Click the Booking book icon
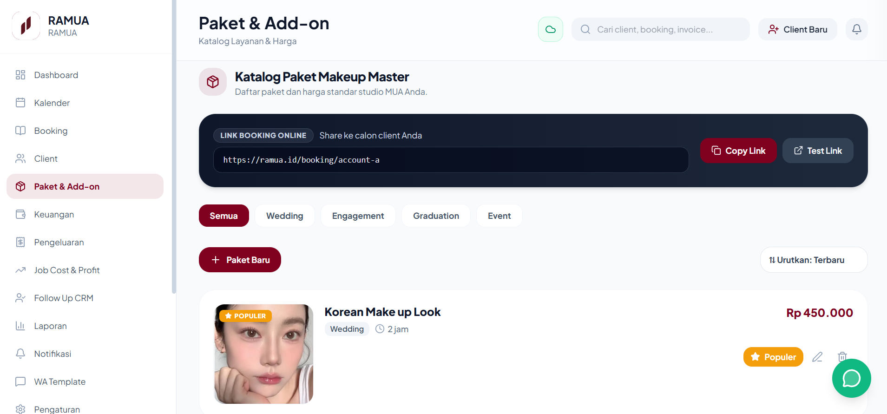The image size is (887, 414). pyautogui.click(x=20, y=131)
